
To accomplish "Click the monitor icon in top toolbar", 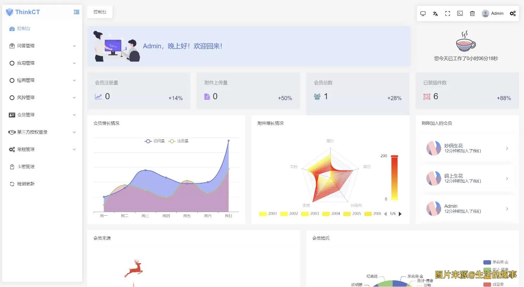I will point(423,13).
